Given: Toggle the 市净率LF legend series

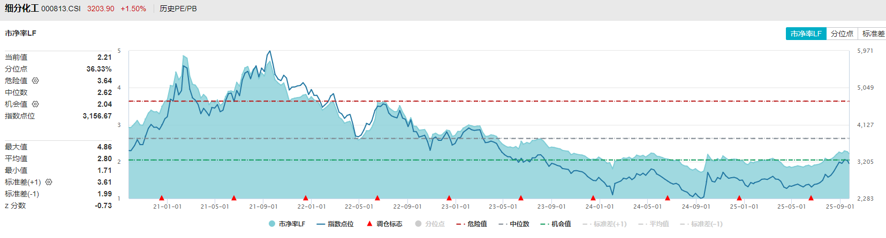Looking at the screenshot, I should tap(287, 224).
